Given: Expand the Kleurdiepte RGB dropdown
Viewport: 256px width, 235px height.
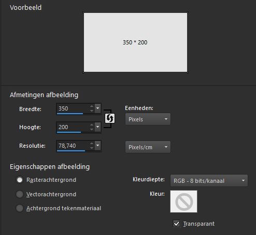Looking at the screenshot, I should (x=209, y=181).
